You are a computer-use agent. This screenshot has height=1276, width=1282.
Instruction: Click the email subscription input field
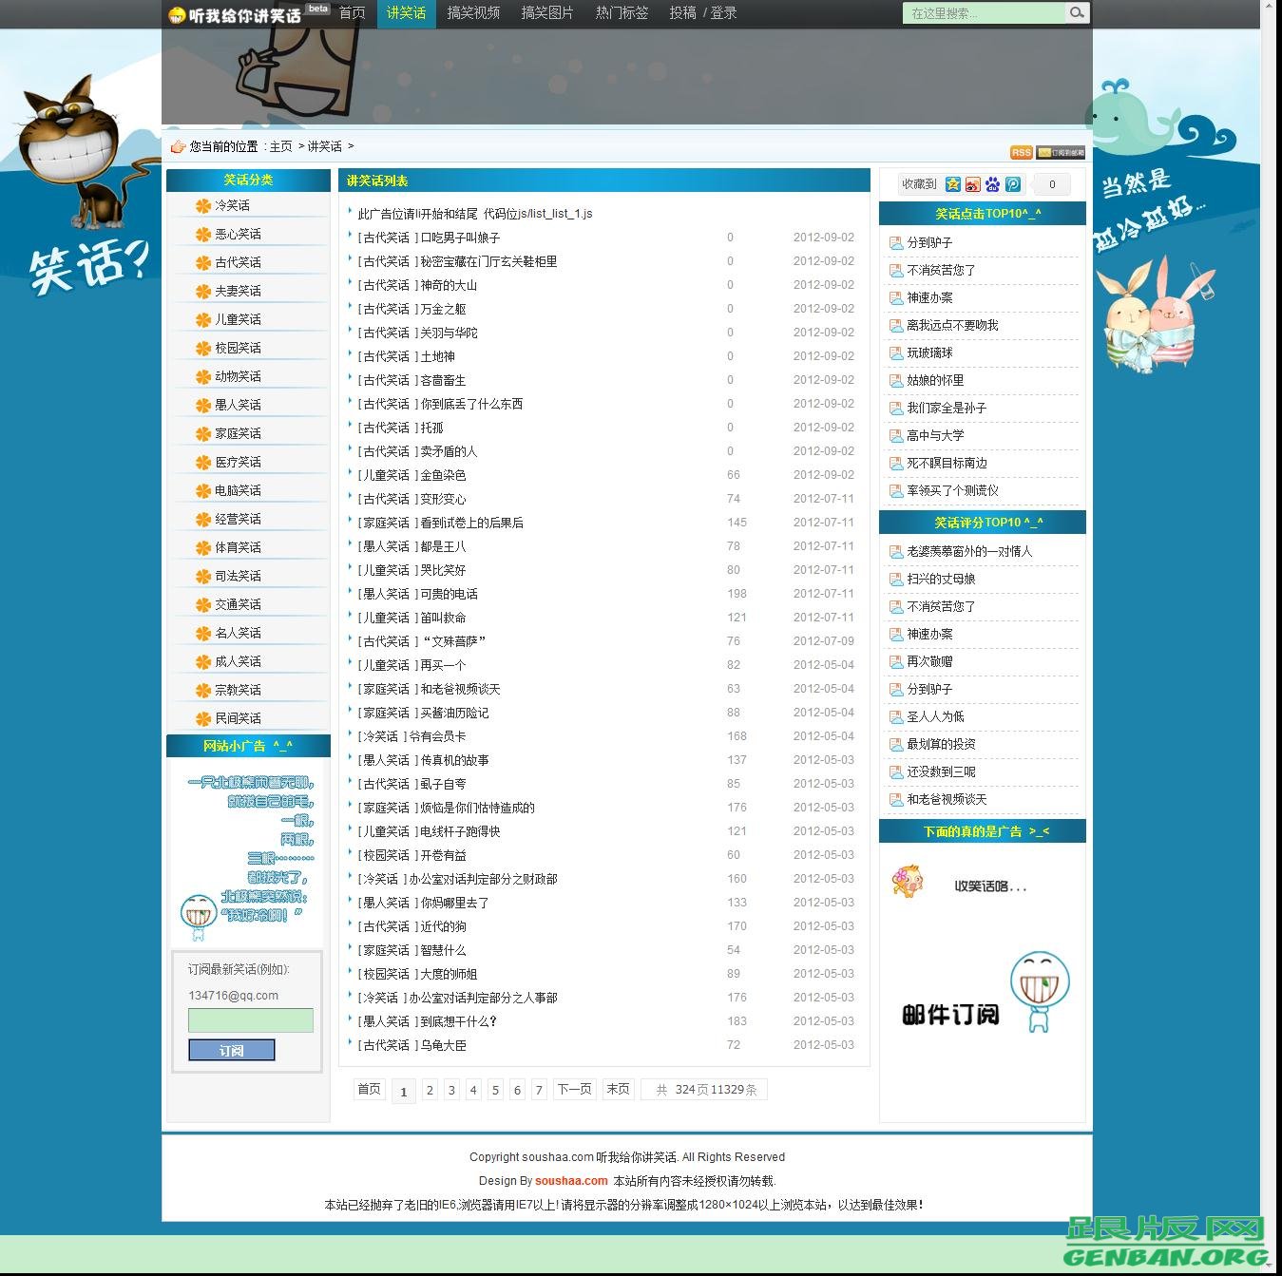[251, 1020]
